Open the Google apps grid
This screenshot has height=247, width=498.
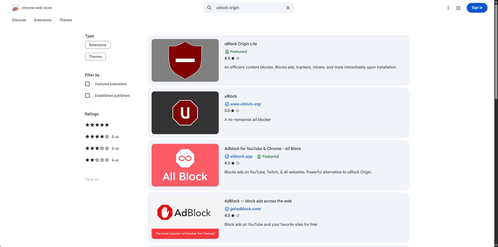coord(459,8)
